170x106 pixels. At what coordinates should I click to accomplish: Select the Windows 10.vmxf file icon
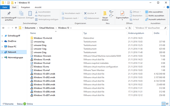coord(32,70)
